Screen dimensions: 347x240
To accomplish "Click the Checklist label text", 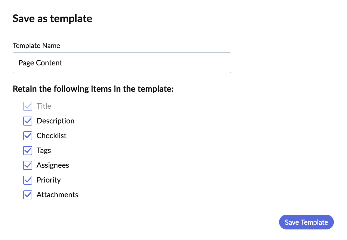I will (52, 136).
